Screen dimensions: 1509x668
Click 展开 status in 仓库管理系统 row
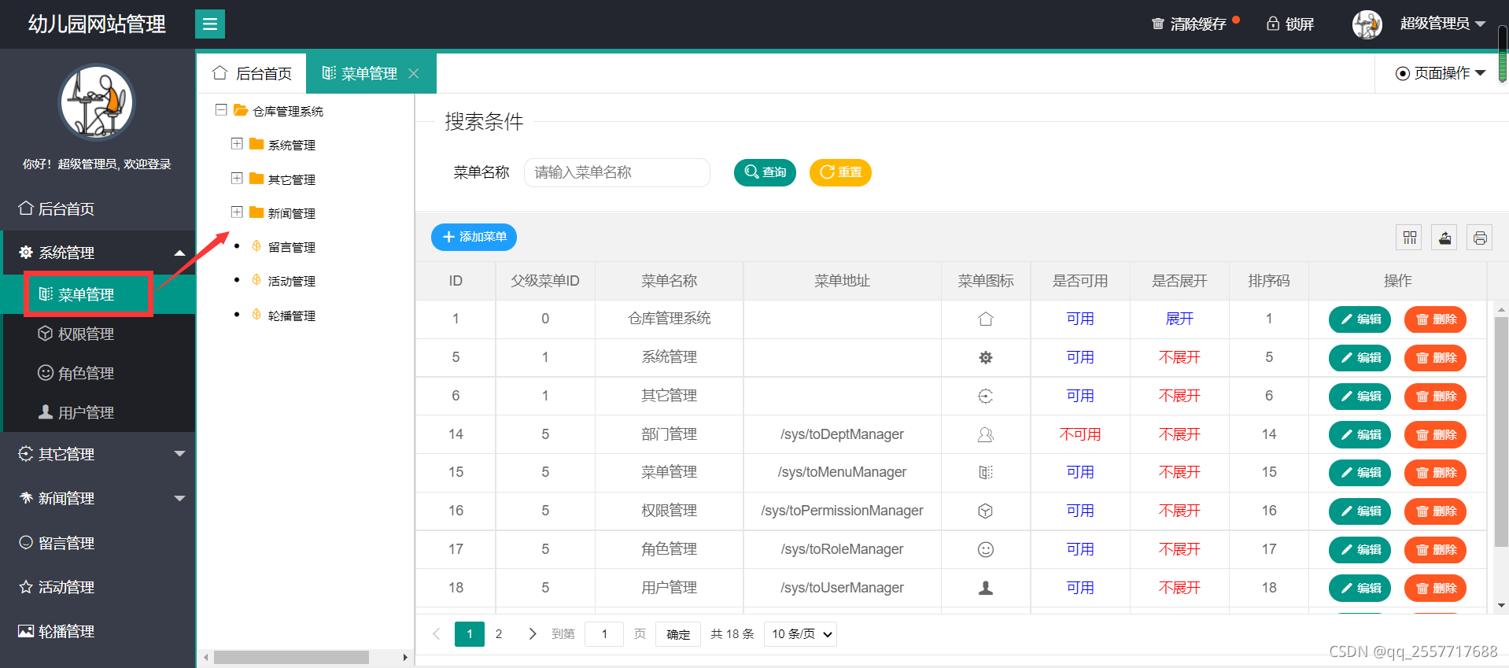point(1179,319)
